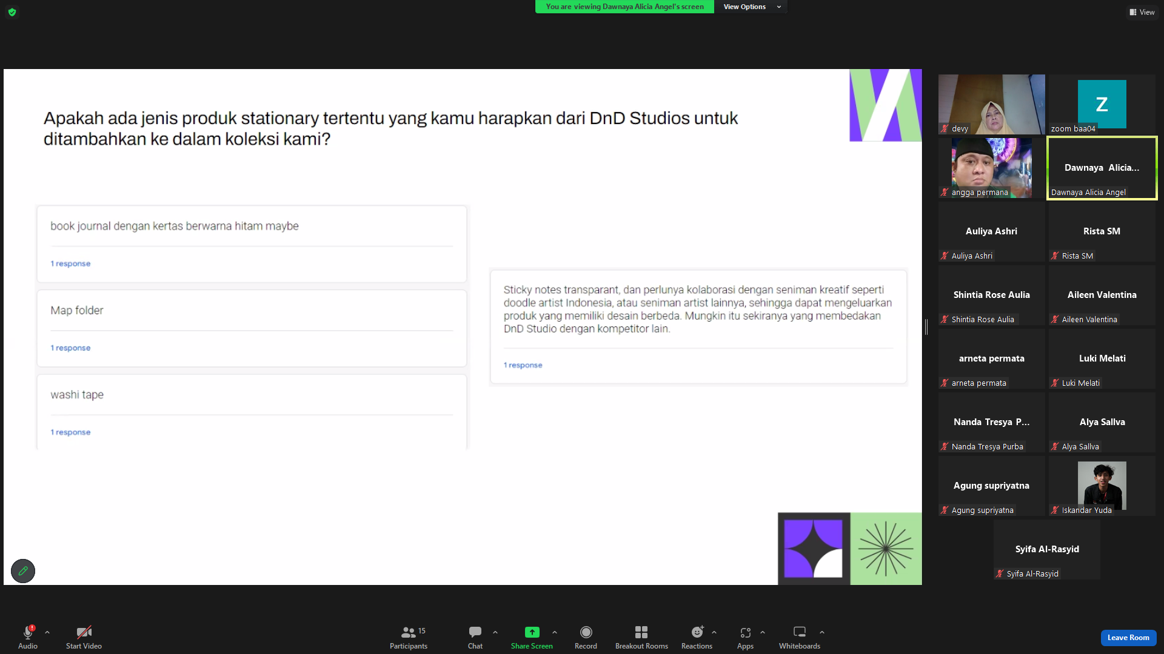Viewport: 1164px width, 654px height.
Task: Click the muted mic icon on Auliya Ashri
Action: 945,256
